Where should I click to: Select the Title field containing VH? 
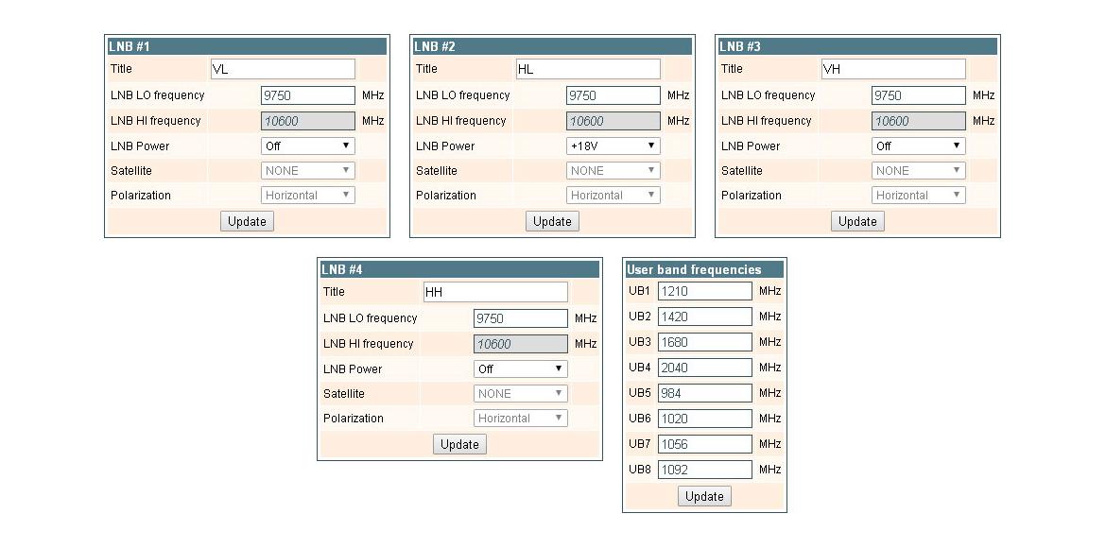tap(893, 68)
